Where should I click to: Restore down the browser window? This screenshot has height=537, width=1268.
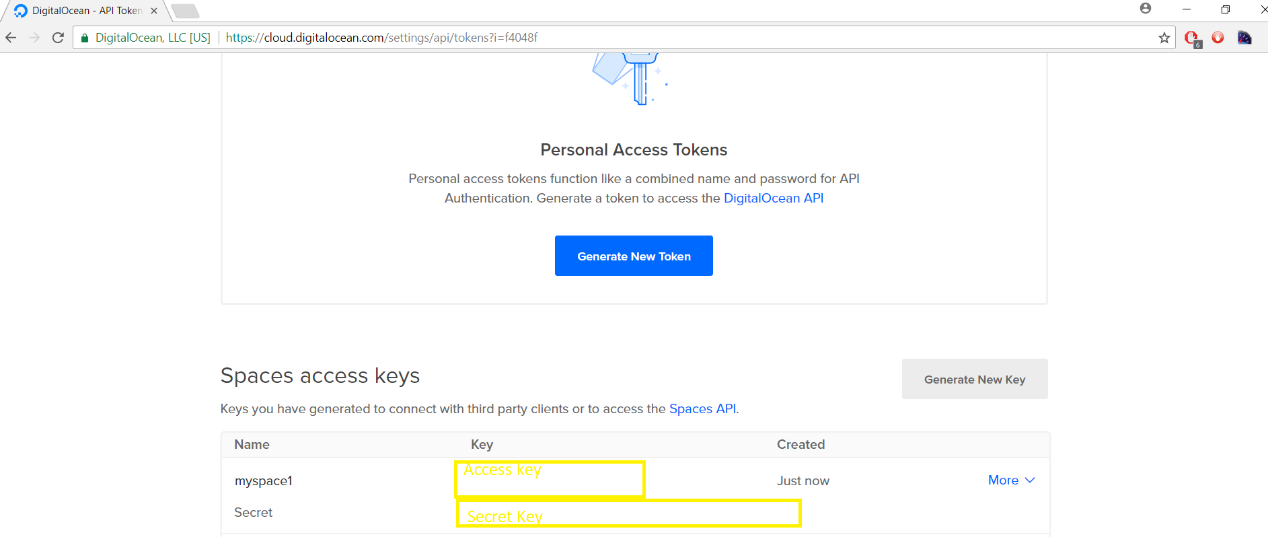coord(1225,9)
